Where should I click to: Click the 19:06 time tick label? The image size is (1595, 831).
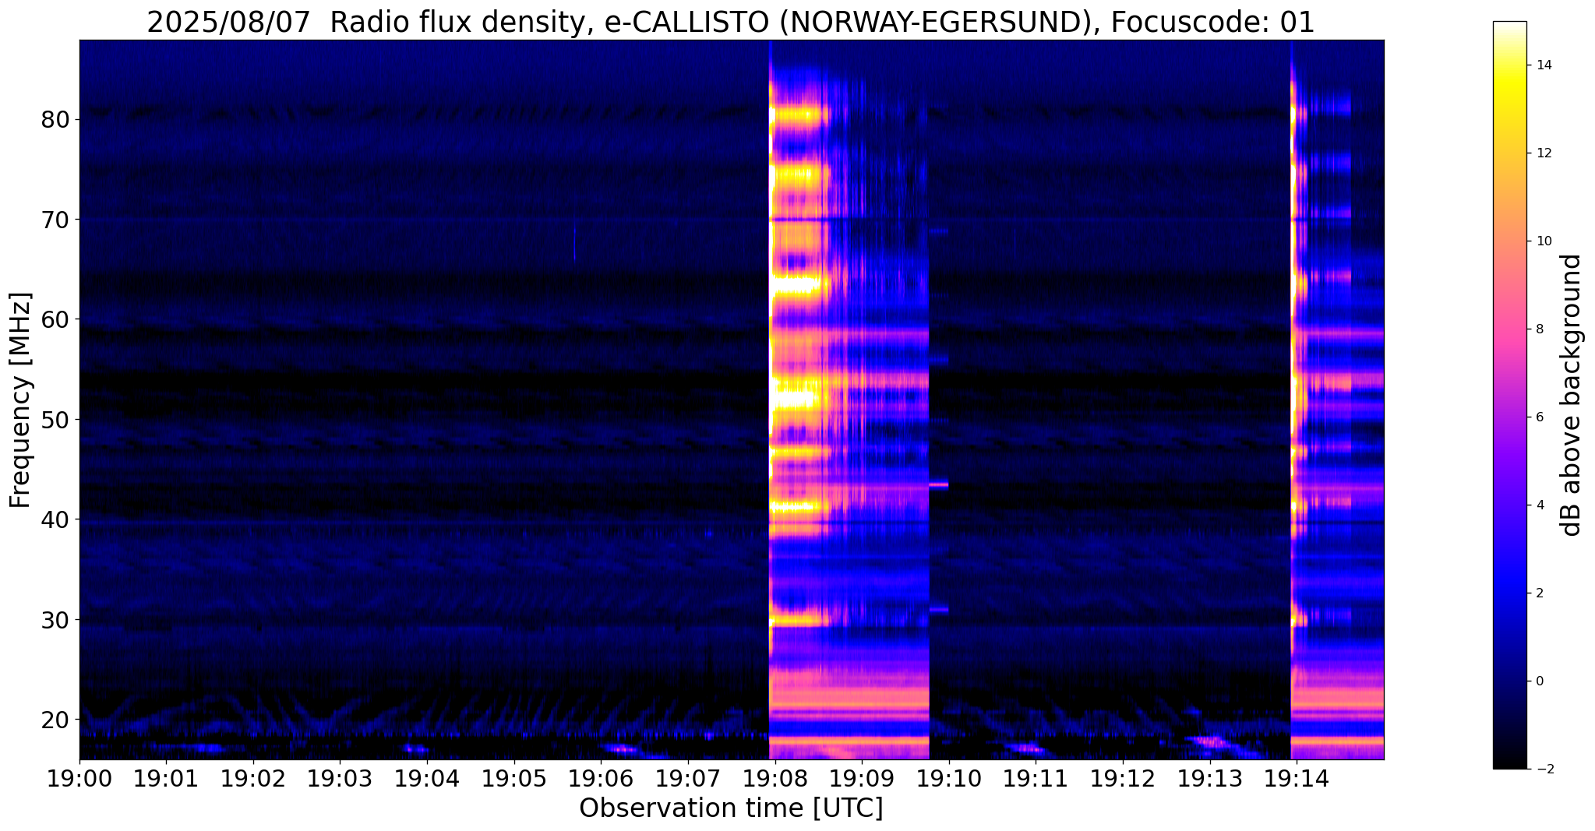[601, 778]
